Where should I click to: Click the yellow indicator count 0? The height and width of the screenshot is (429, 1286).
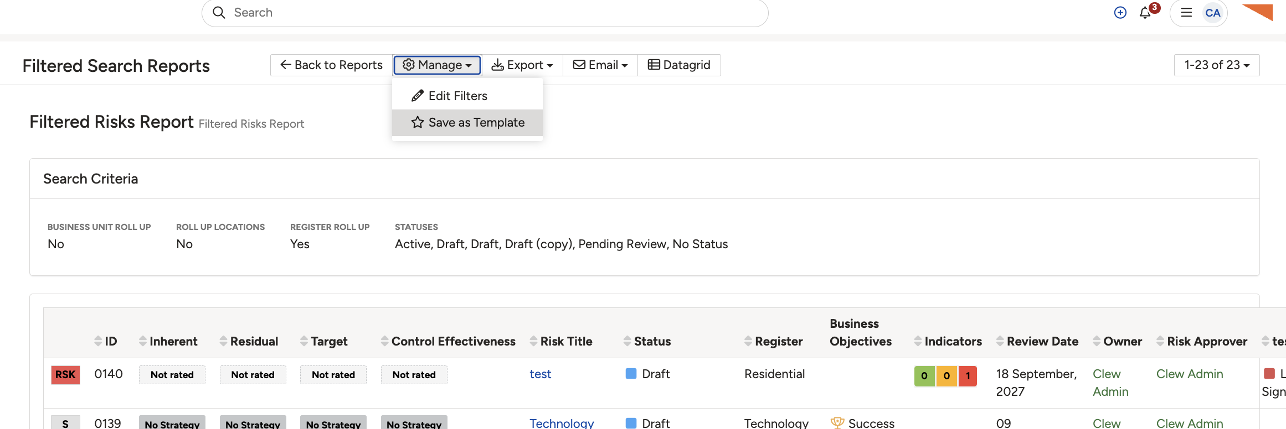pos(947,376)
